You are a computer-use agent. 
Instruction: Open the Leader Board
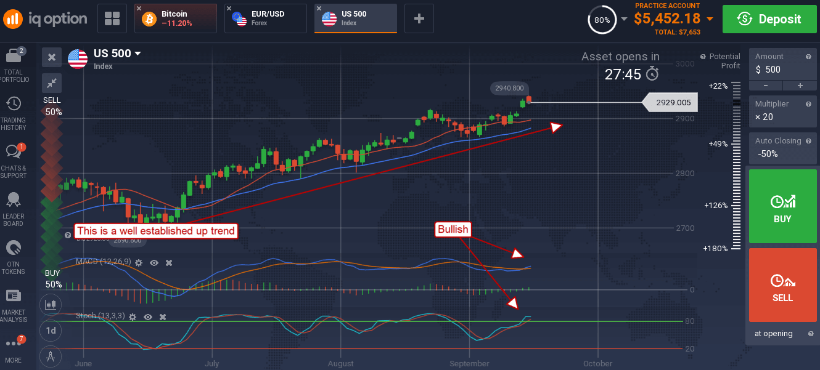(14, 209)
